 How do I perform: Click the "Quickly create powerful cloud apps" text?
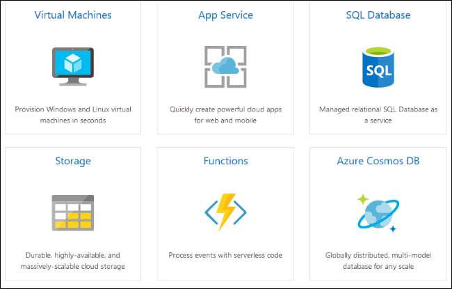(225, 115)
